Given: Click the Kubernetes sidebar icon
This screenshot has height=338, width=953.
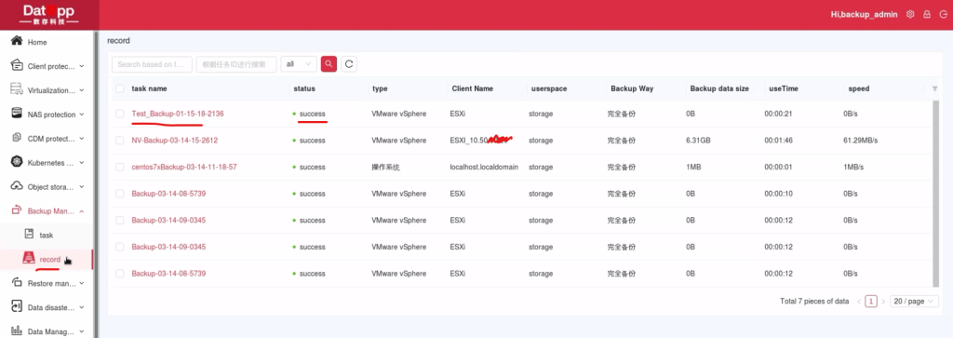Looking at the screenshot, I should coord(17,162).
